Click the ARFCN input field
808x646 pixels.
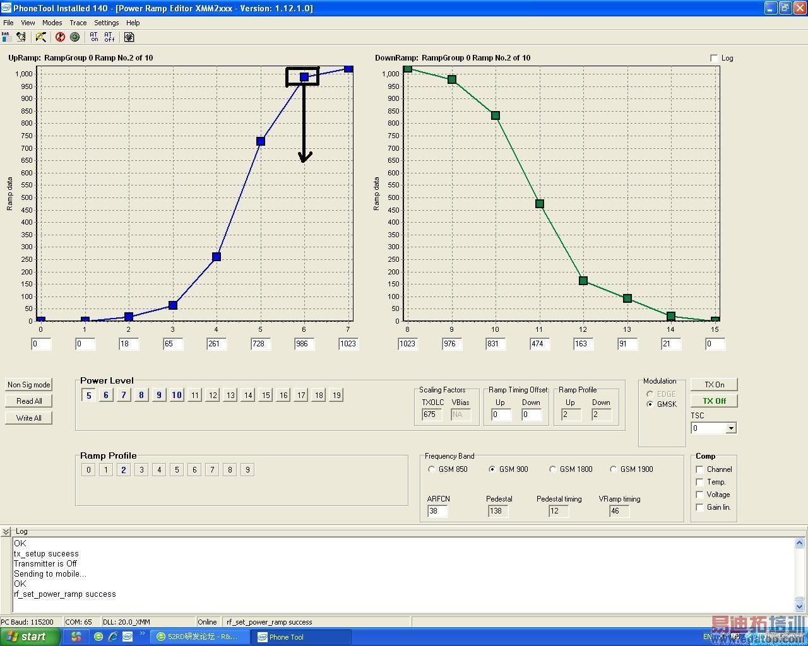point(437,511)
